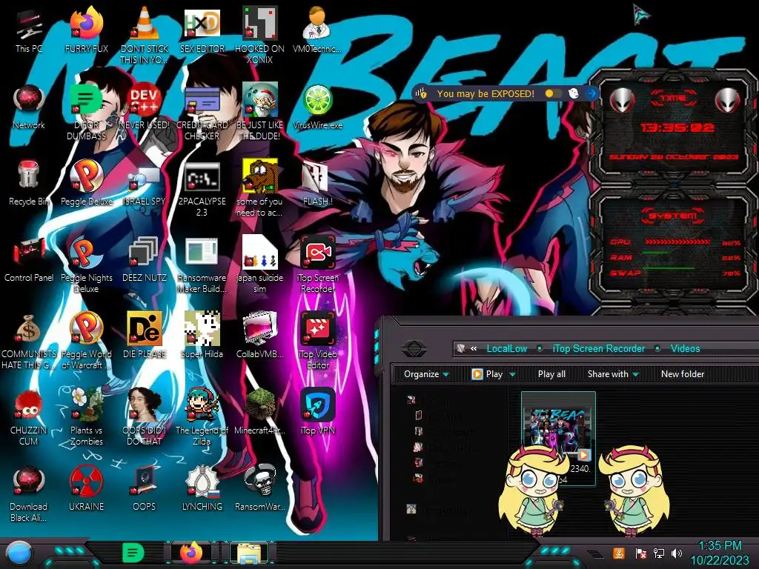
Task: Click the blue arrow on EXPOSED bar
Action: (591, 93)
